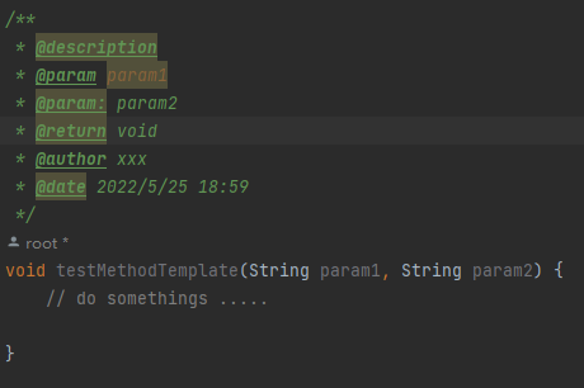Screen dimensions: 584x388
Task: Click the @return Javadoc tag
Action: pyautogui.click(x=71, y=131)
